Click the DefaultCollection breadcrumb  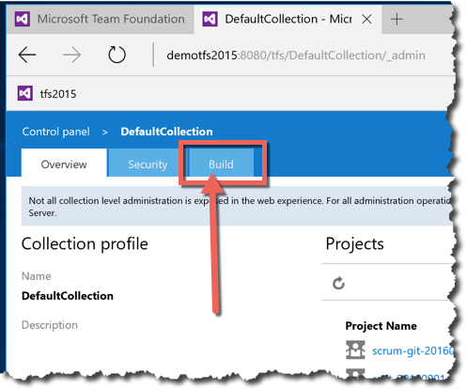(166, 132)
